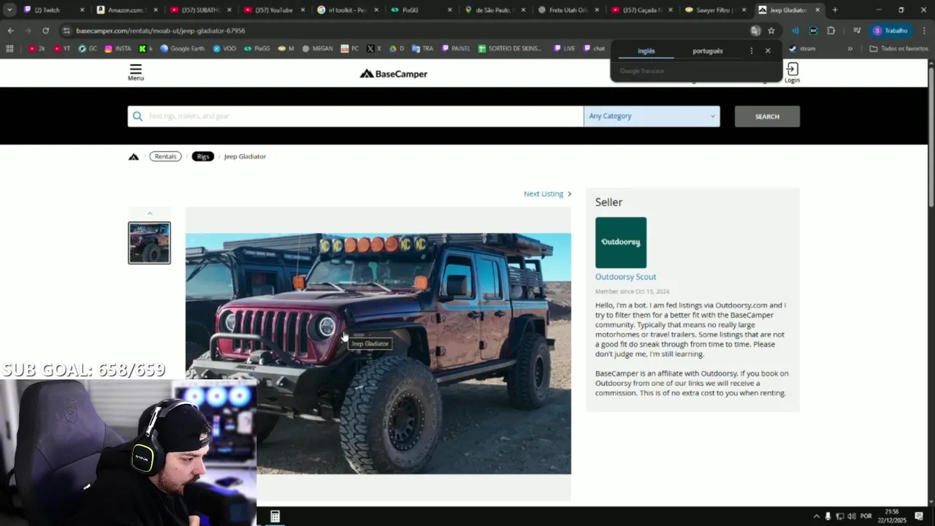The height and width of the screenshot is (526, 935).
Task: Open the Google Earth bookmark
Action: (x=182, y=49)
